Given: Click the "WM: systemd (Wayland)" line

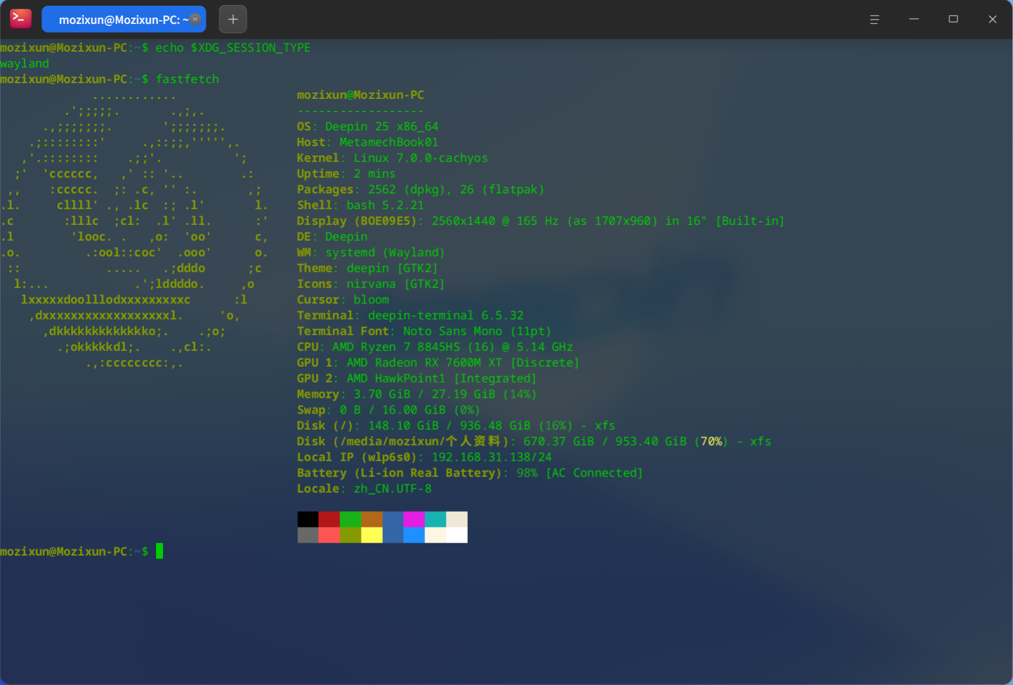Looking at the screenshot, I should [x=371, y=253].
